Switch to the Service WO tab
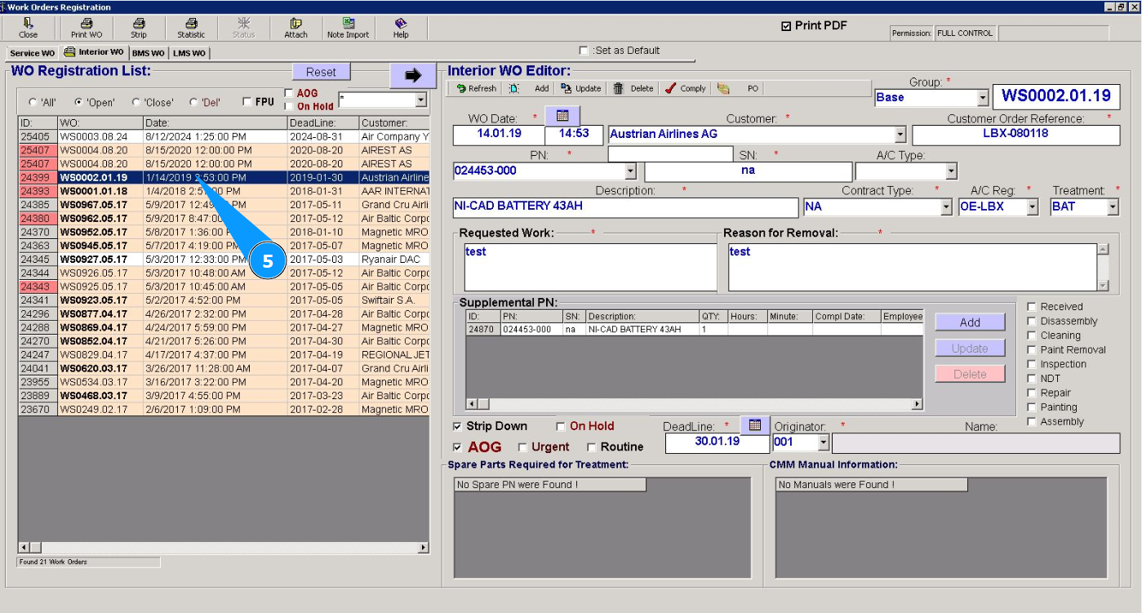Image resolution: width=1142 pixels, height=613 pixels. pyautogui.click(x=33, y=53)
